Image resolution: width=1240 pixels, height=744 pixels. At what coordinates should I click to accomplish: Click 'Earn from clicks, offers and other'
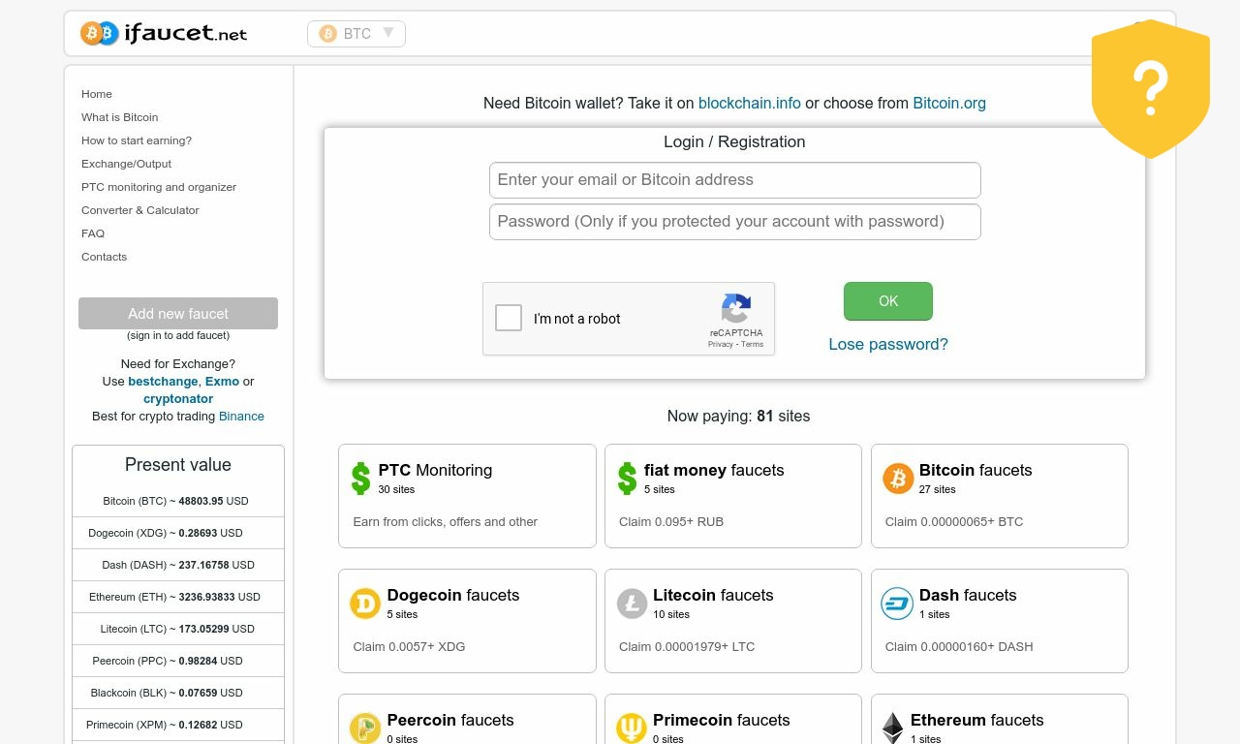tap(446, 522)
